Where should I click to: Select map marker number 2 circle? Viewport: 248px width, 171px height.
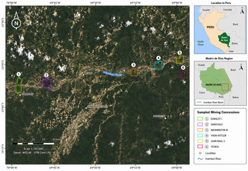(46, 75)
